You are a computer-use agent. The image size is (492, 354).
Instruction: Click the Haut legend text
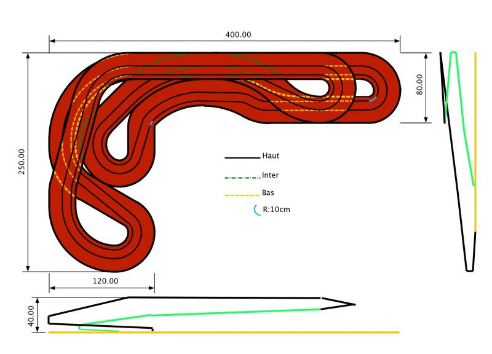point(271,156)
